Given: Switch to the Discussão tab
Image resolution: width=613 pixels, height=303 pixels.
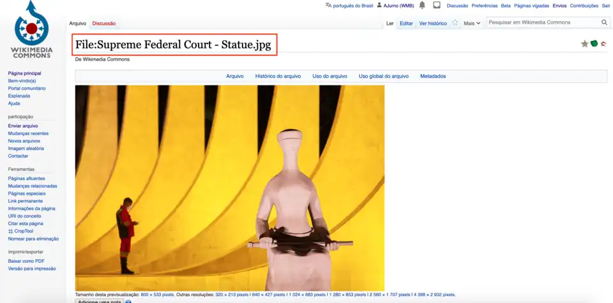Looking at the screenshot, I should pyautogui.click(x=103, y=24).
